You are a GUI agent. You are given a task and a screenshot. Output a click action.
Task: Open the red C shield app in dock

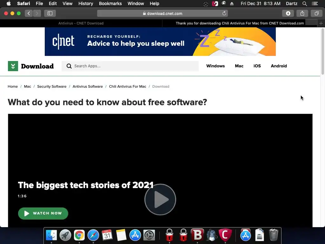coord(225,235)
